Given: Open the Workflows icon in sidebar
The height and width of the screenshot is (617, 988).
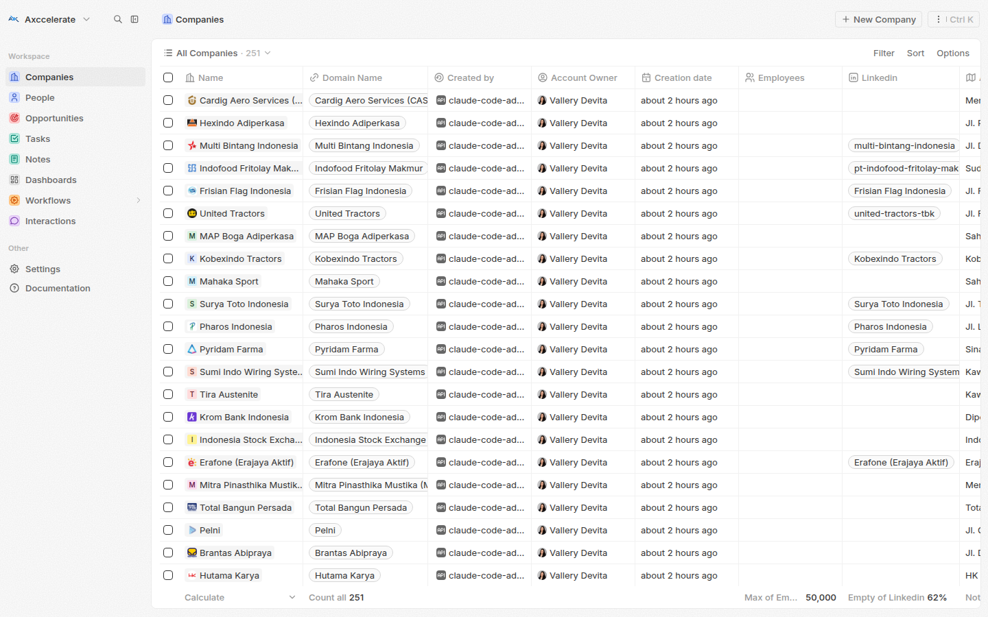Looking at the screenshot, I should [14, 201].
